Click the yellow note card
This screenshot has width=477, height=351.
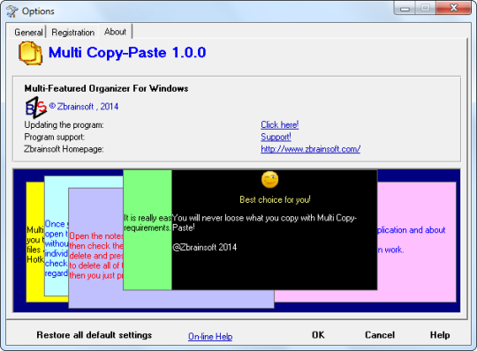[x=35, y=243]
